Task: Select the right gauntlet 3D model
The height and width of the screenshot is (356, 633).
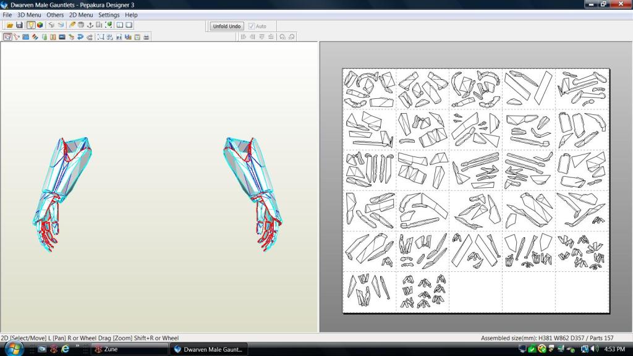Action: (252, 193)
